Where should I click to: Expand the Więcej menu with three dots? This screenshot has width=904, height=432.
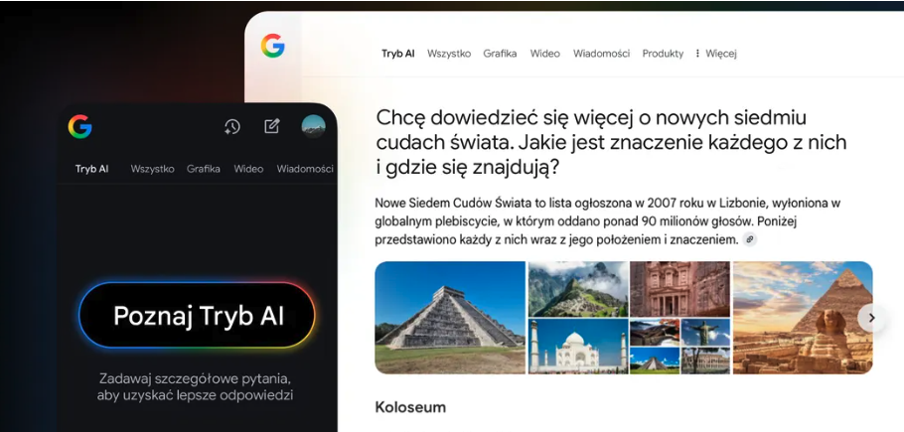coord(716,54)
